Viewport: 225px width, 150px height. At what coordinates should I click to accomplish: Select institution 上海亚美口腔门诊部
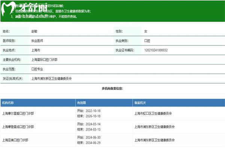(15, 140)
